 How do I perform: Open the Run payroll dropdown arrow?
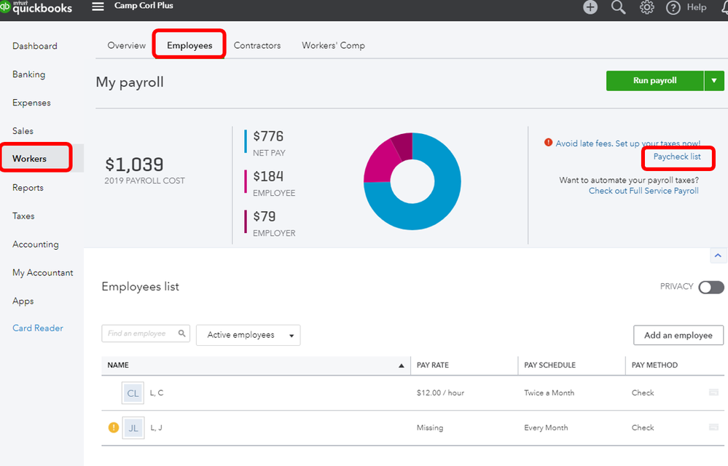[714, 81]
